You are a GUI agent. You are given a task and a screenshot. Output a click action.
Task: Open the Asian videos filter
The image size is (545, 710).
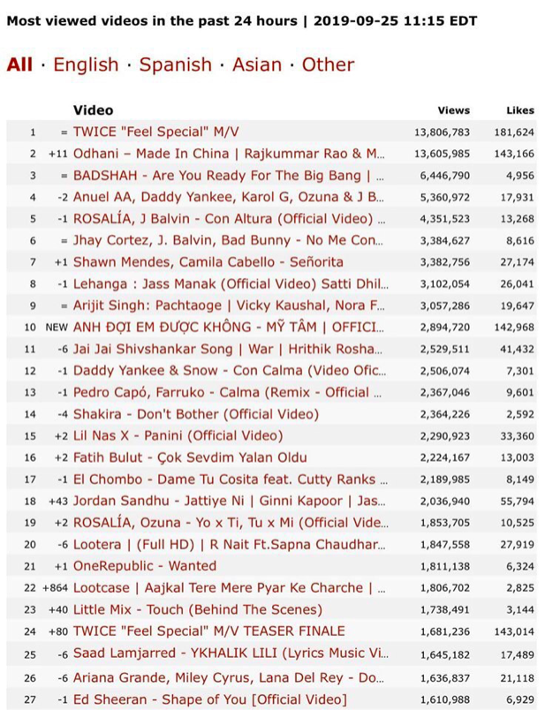click(x=257, y=64)
